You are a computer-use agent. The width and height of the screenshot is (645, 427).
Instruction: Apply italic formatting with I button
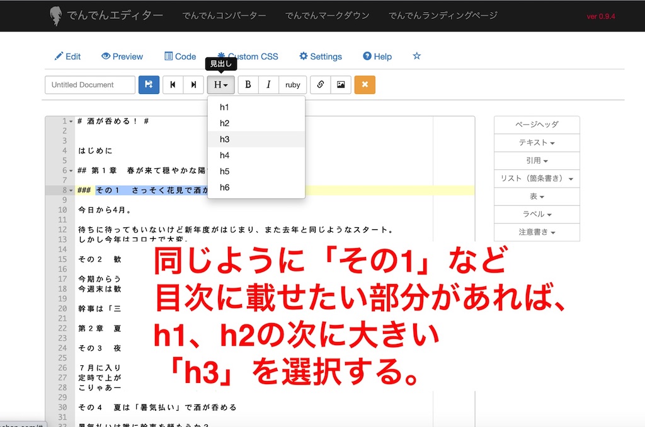(x=268, y=84)
